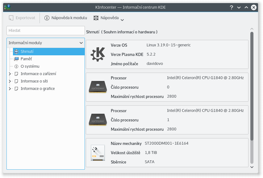Open the Nápověda menu arrow
This screenshot has width=263, height=178.
122,20
